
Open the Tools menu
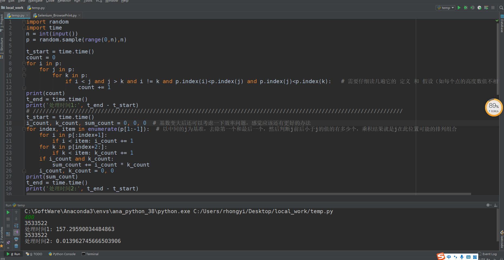88,1
